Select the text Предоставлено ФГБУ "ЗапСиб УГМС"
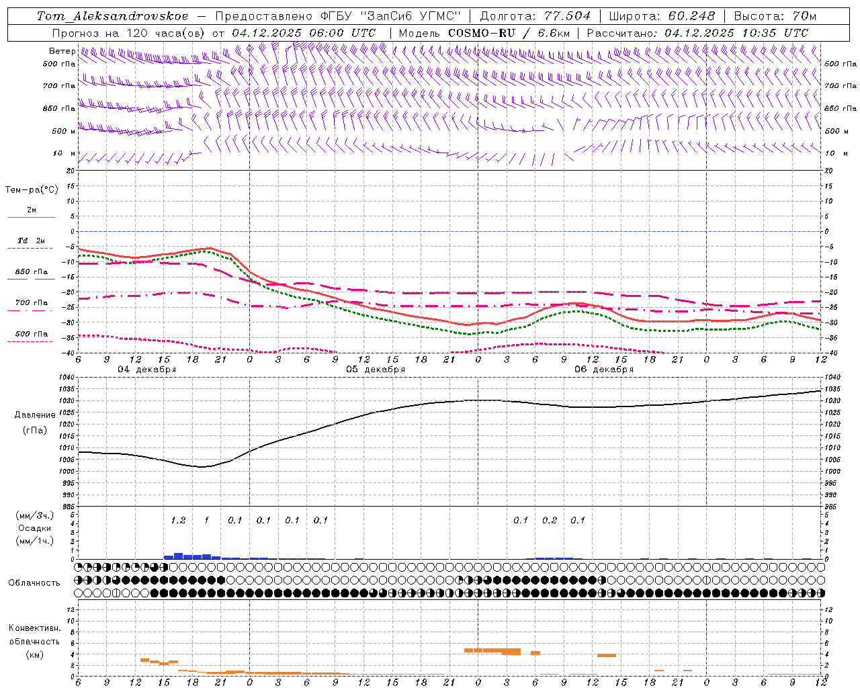This screenshot has width=860, height=688. point(339,16)
